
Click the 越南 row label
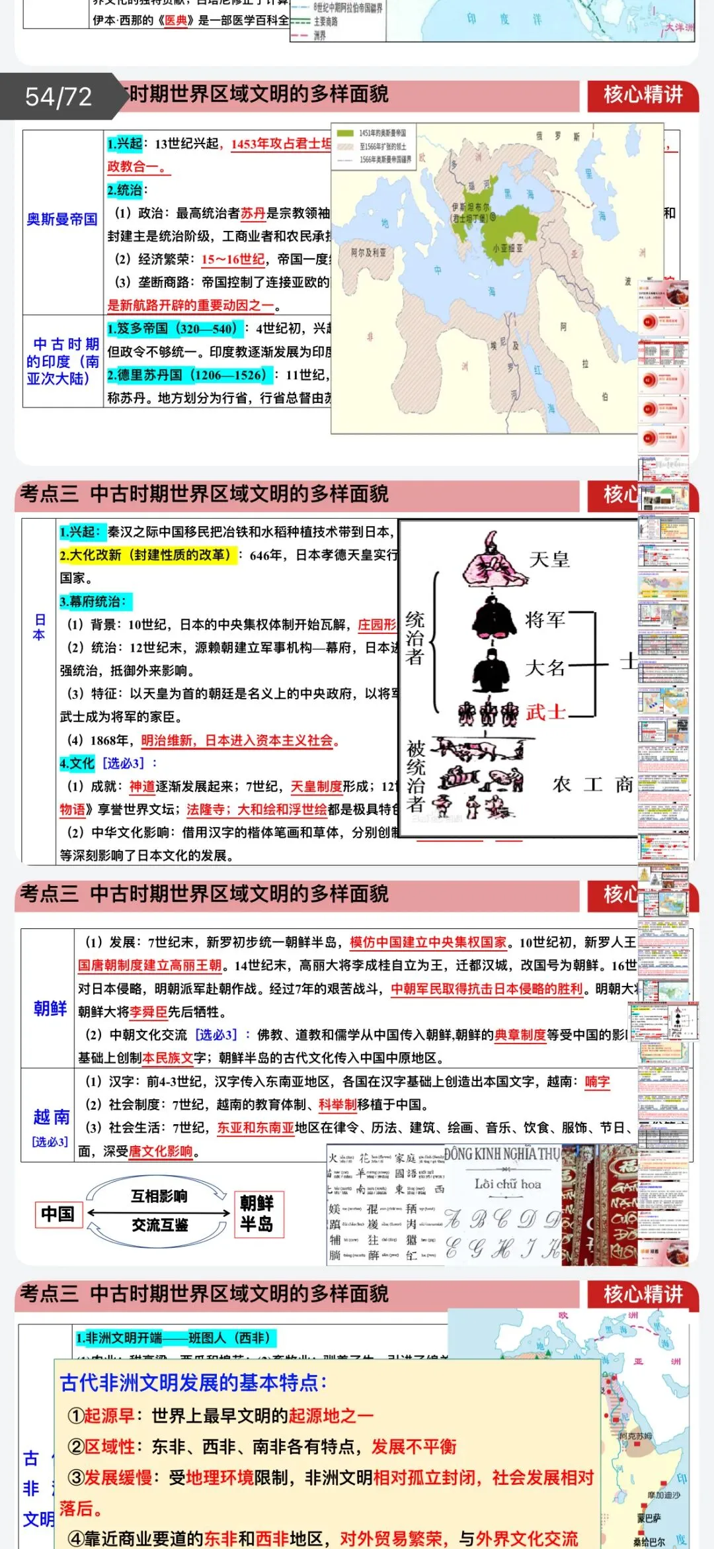(x=51, y=1118)
